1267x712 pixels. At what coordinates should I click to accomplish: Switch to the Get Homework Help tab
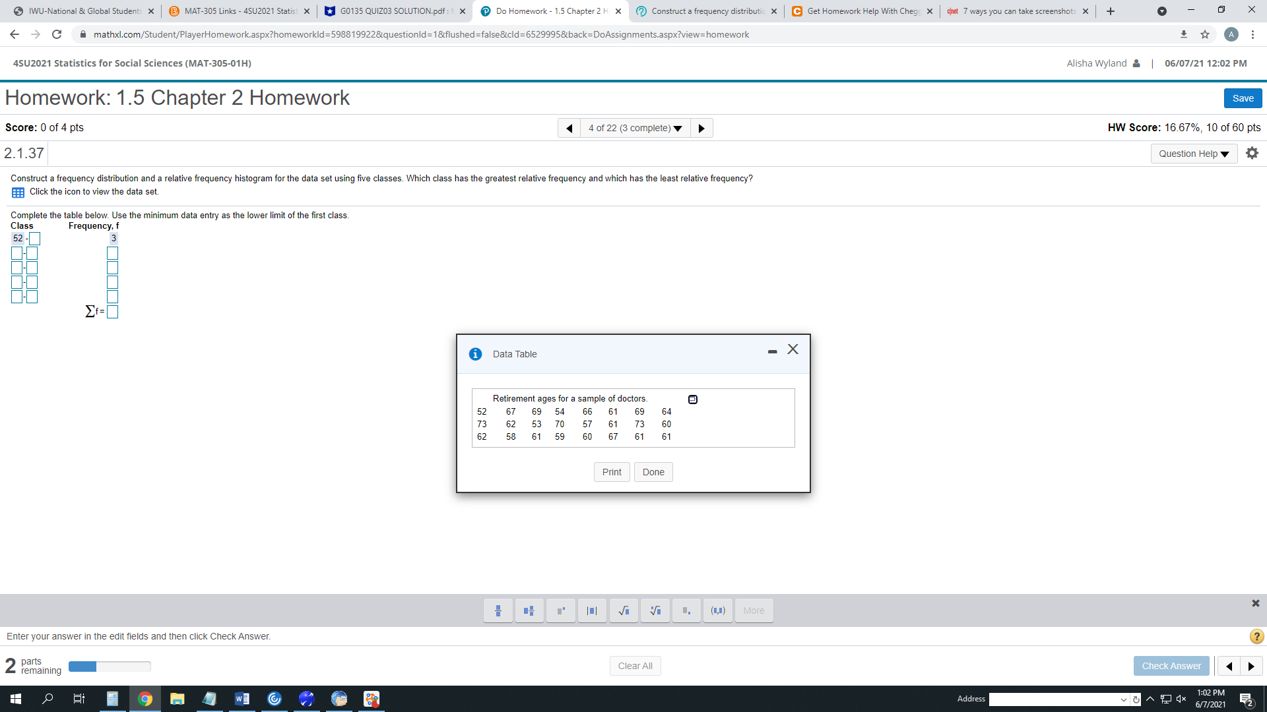[x=858, y=11]
